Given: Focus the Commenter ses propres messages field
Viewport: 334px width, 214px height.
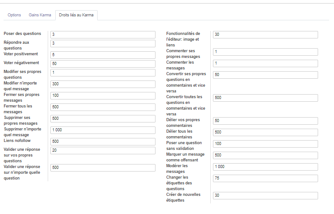Looking at the screenshot, I should click(x=265, y=52).
